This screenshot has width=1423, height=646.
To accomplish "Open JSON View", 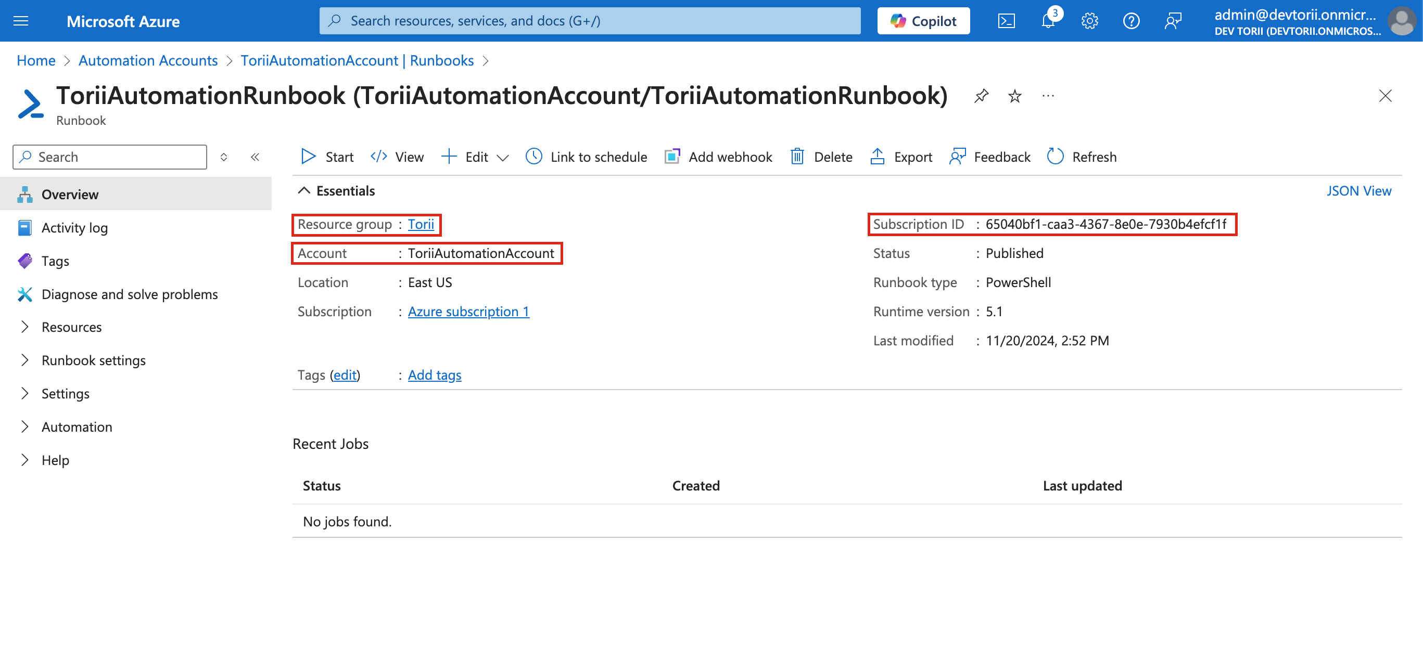I will click(1359, 191).
